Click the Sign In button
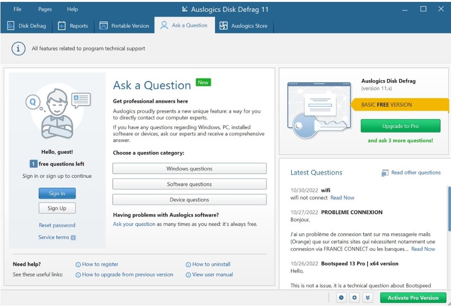Image resolution: width=451 pixels, height=307 pixels. pos(57,194)
